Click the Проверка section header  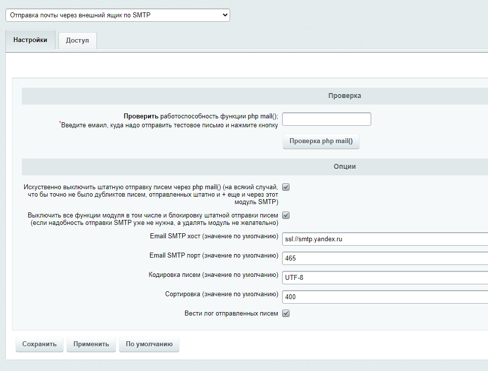[x=344, y=96]
